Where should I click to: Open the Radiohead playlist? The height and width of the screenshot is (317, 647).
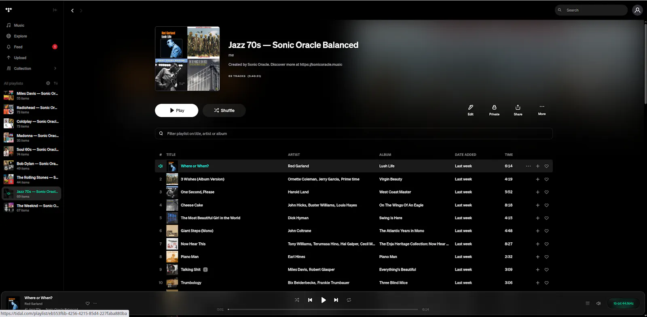[x=32, y=109]
